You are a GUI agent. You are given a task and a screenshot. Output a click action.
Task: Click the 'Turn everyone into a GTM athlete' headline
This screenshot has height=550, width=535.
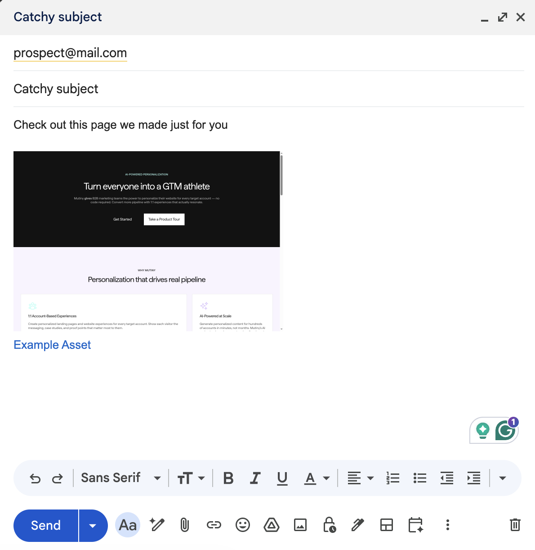click(x=147, y=186)
